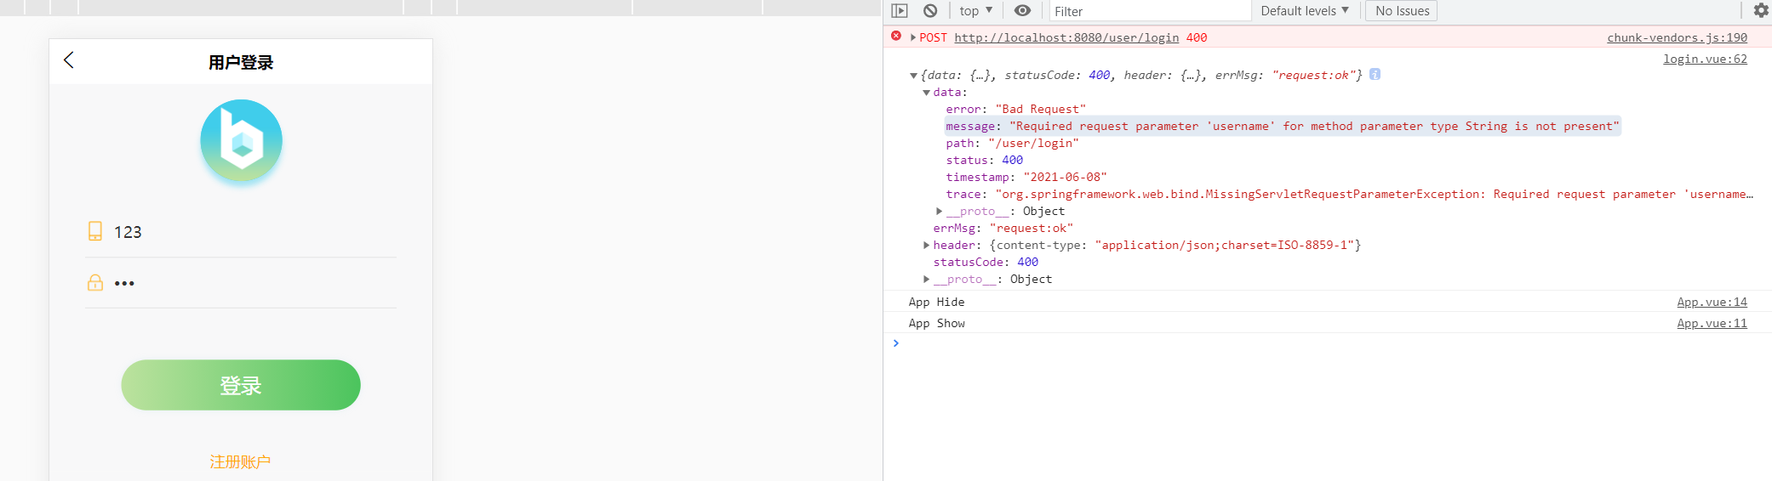Open App.vue:11 source link
This screenshot has width=1772, height=481.
[x=1712, y=323]
